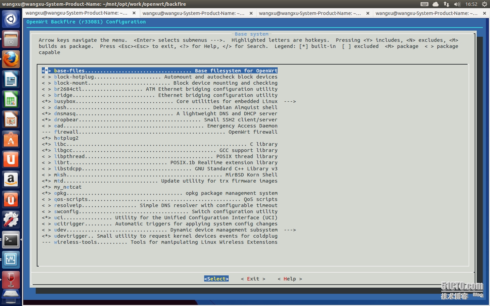Screen dimensions: 490x306
Task: Toggle the dash shell package checkbox
Action: click(x=47, y=107)
